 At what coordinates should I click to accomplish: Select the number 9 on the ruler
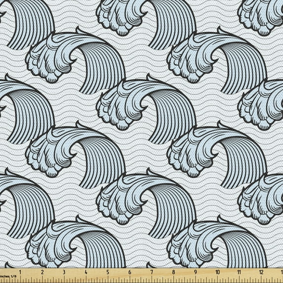coord(195,272)
